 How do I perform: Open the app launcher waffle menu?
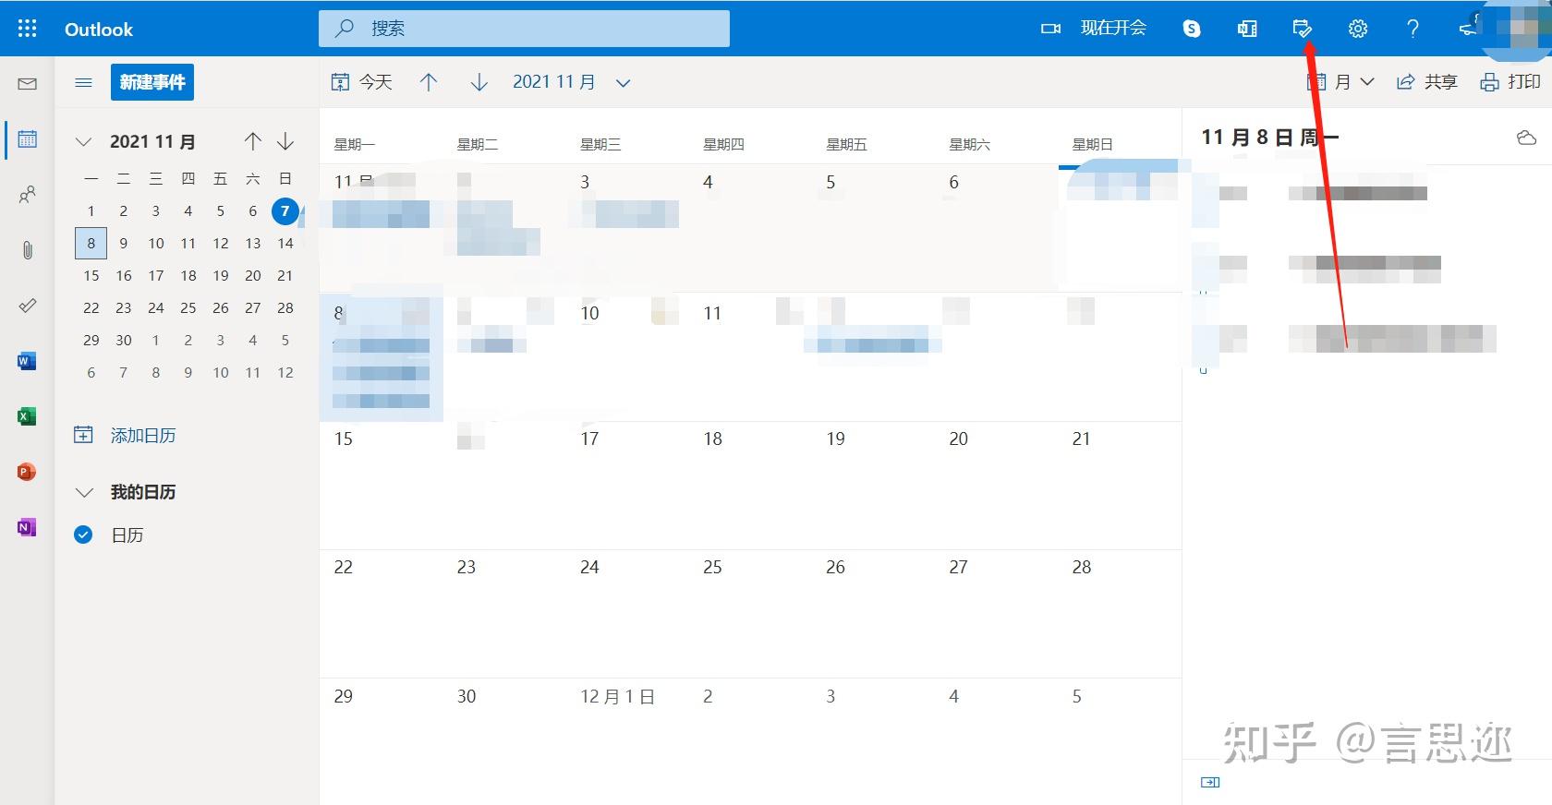(x=28, y=29)
